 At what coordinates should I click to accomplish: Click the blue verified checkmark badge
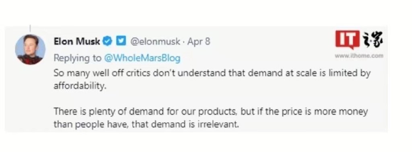click(108, 41)
